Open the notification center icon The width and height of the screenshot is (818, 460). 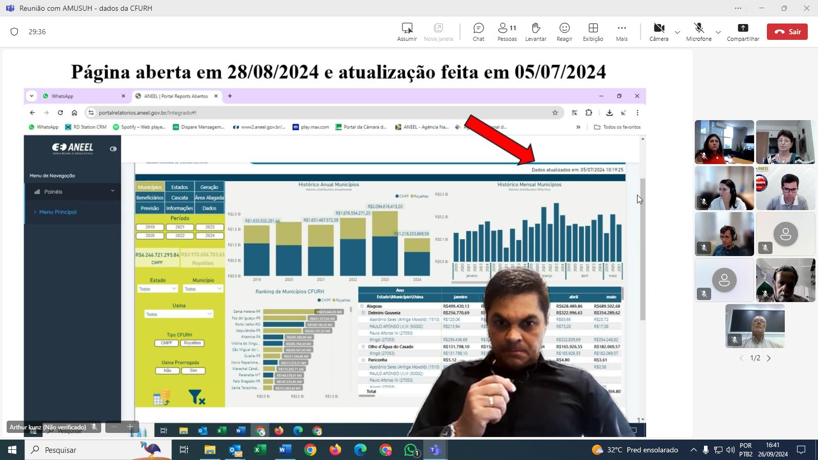click(801, 450)
